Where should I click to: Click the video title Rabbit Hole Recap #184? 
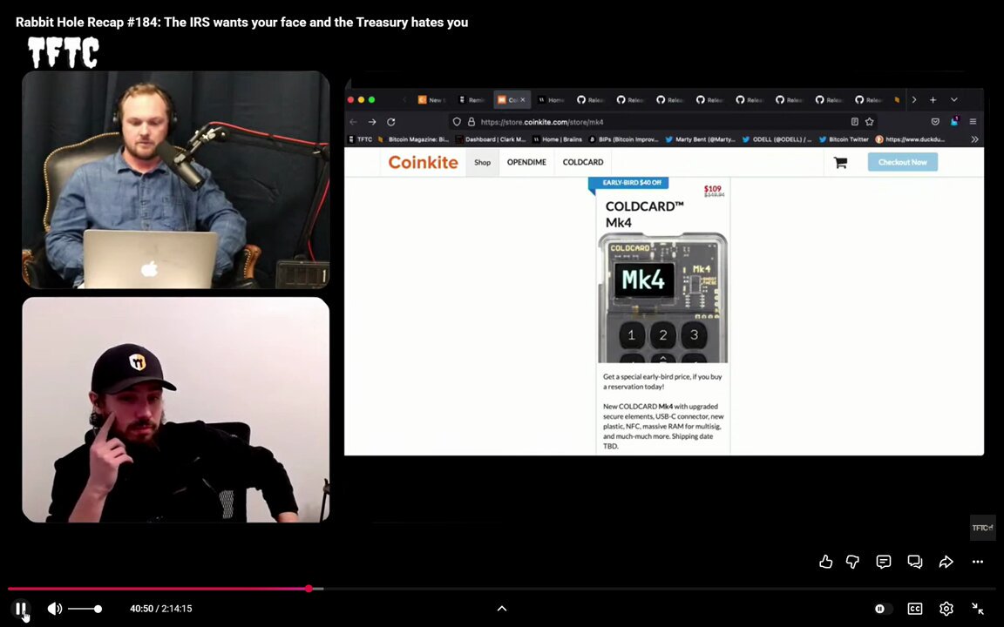pyautogui.click(x=242, y=23)
